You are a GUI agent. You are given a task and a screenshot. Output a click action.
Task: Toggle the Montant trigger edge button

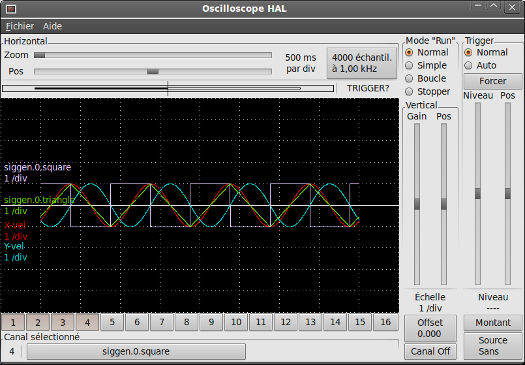click(492, 323)
